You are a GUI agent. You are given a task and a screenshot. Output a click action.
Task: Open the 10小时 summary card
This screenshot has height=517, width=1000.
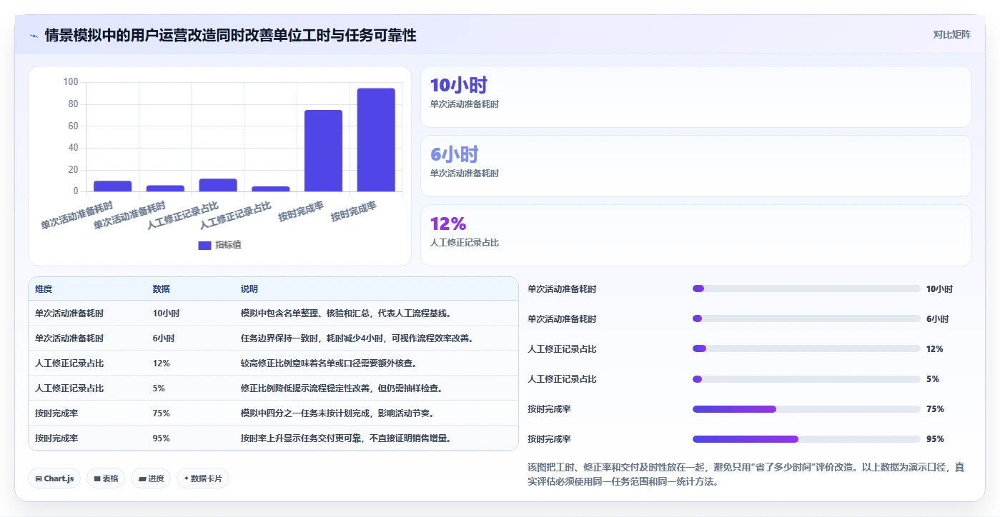(x=695, y=96)
